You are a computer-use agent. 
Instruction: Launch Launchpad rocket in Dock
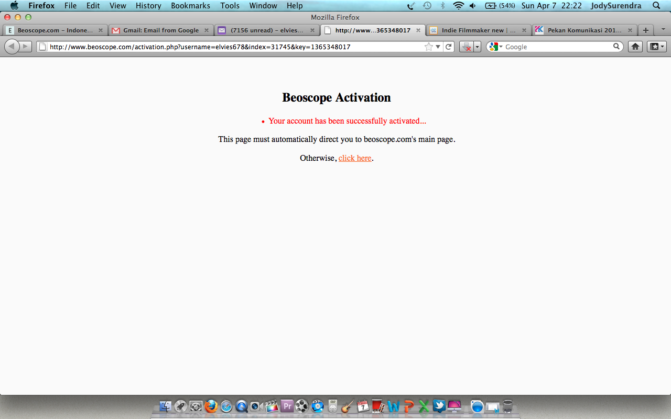181,406
